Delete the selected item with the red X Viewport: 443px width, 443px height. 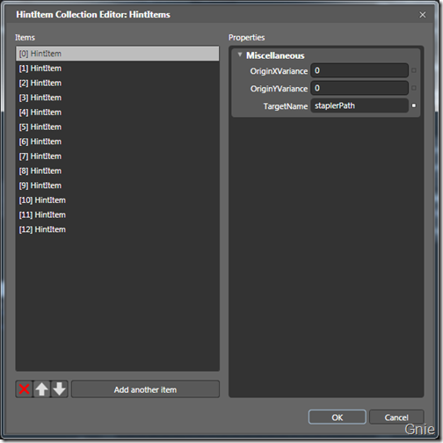(24, 389)
